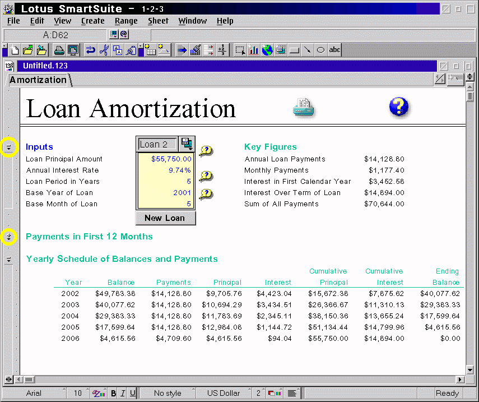Click the blue question mark help icon
This screenshot has height=402, width=479.
399,107
